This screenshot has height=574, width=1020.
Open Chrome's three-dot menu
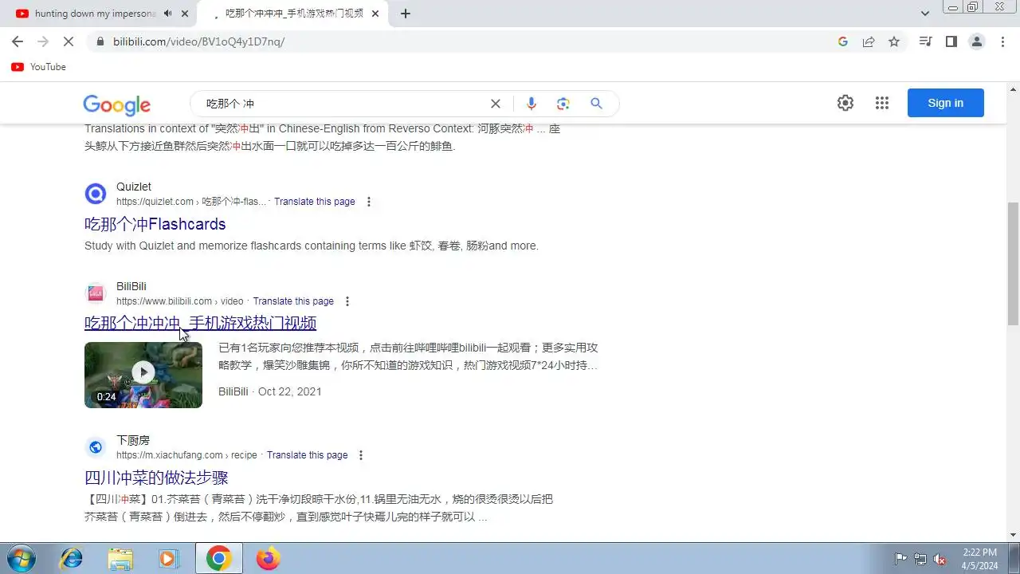tap(1002, 41)
